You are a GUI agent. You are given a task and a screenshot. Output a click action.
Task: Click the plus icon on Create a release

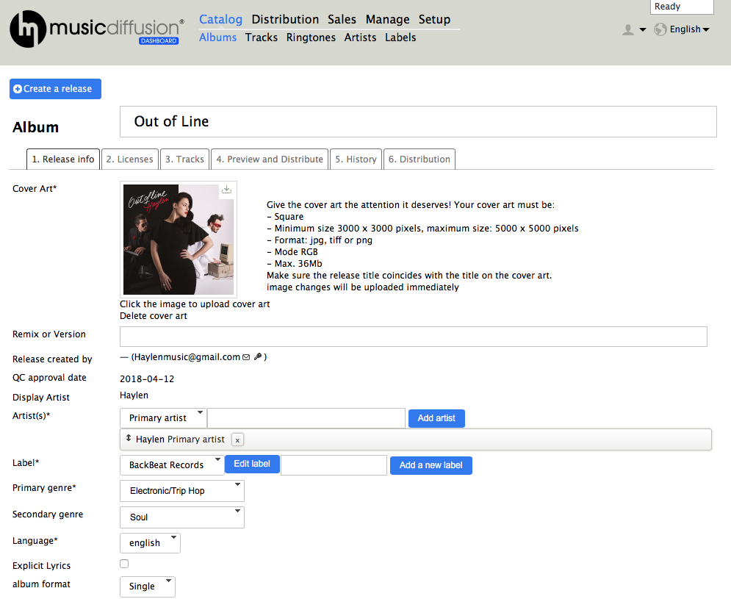(17, 88)
